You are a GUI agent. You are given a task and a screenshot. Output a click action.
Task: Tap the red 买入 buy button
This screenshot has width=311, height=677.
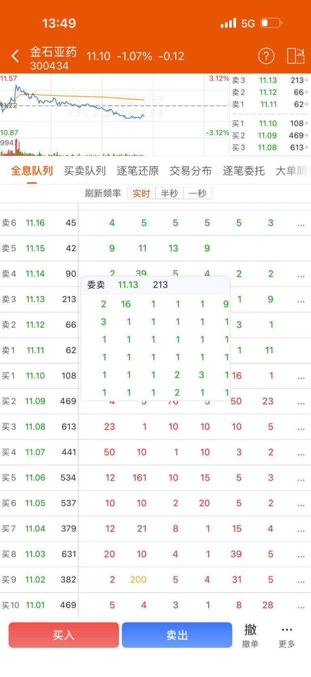coord(64,635)
